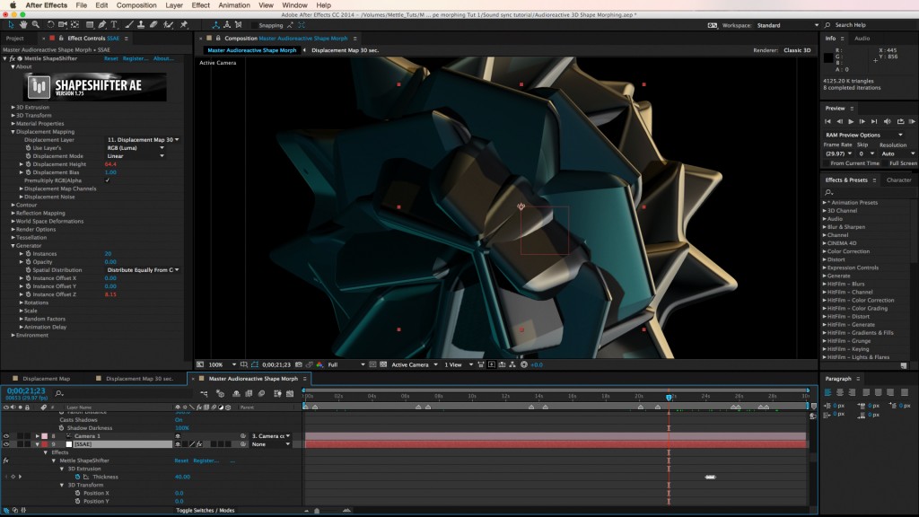919x517 pixels.
Task: Select the Horizontal Type tool
Action: [x=114, y=24]
